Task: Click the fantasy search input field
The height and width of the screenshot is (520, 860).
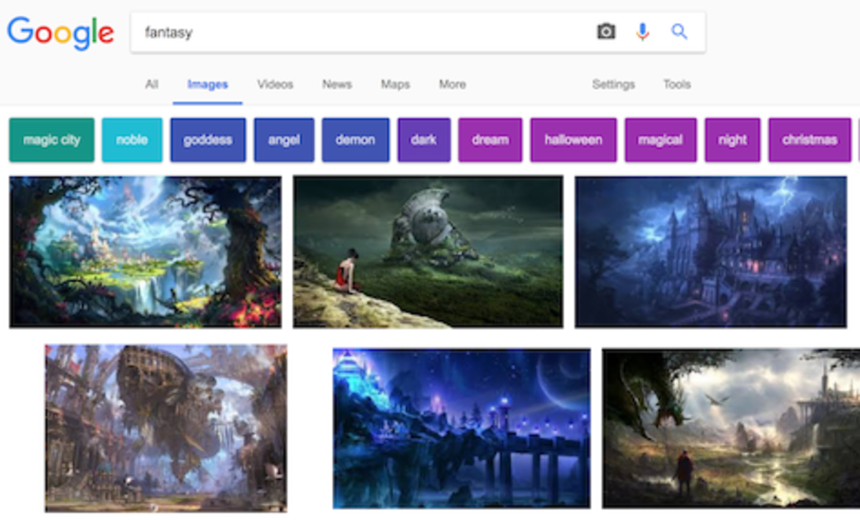Action: (358, 32)
